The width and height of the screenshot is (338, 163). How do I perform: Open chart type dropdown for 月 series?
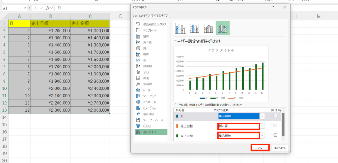click(262, 117)
